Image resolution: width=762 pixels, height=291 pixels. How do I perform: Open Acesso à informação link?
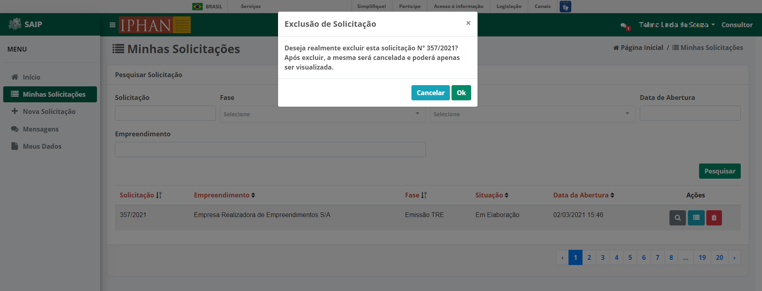click(x=458, y=6)
